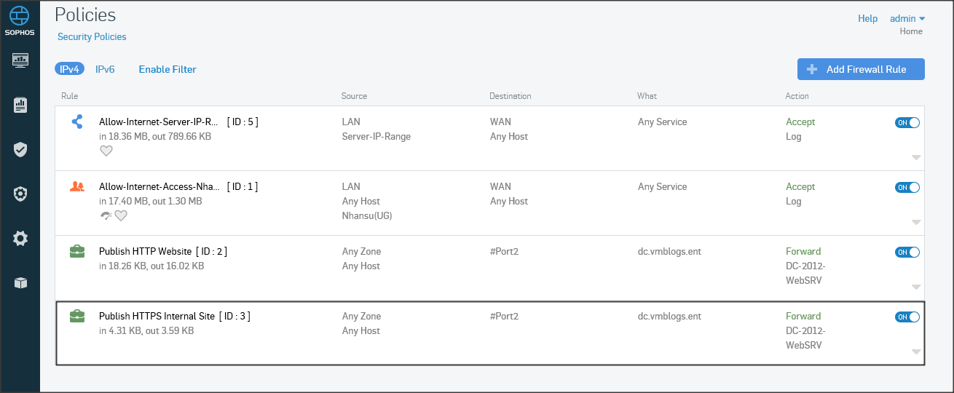
Task: Select the IPv4 tab
Action: click(x=69, y=69)
